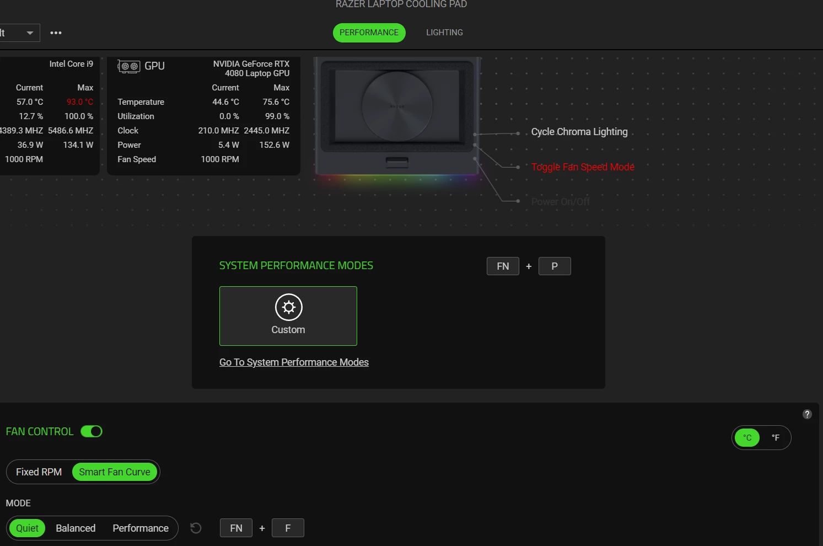This screenshot has height=546, width=823.
Task: Select Fixed RPM fan option
Action: click(39, 472)
